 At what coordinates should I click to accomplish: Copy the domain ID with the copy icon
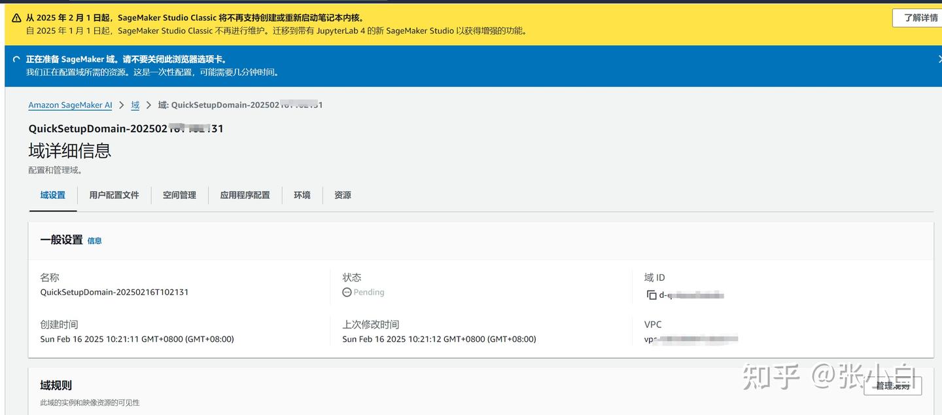tap(652, 295)
